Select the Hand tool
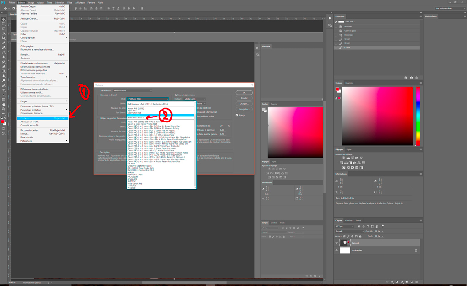467x286 pixels. [x=4, y=105]
